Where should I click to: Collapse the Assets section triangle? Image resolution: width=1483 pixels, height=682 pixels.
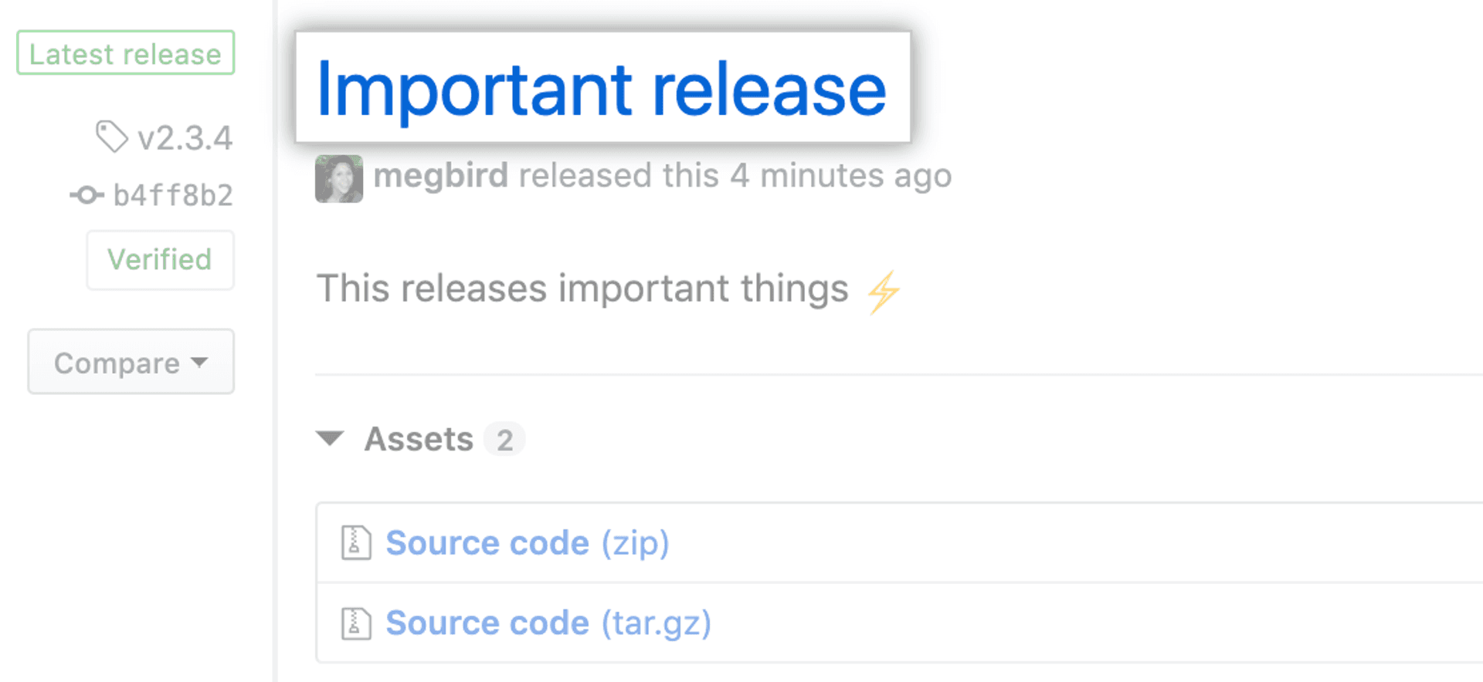[x=330, y=439]
